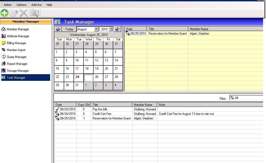Open Attribute Manager in the sidebar

tap(18, 36)
